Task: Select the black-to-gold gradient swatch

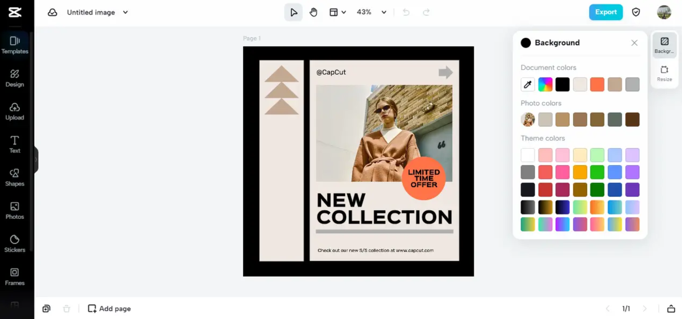Action: click(545, 207)
